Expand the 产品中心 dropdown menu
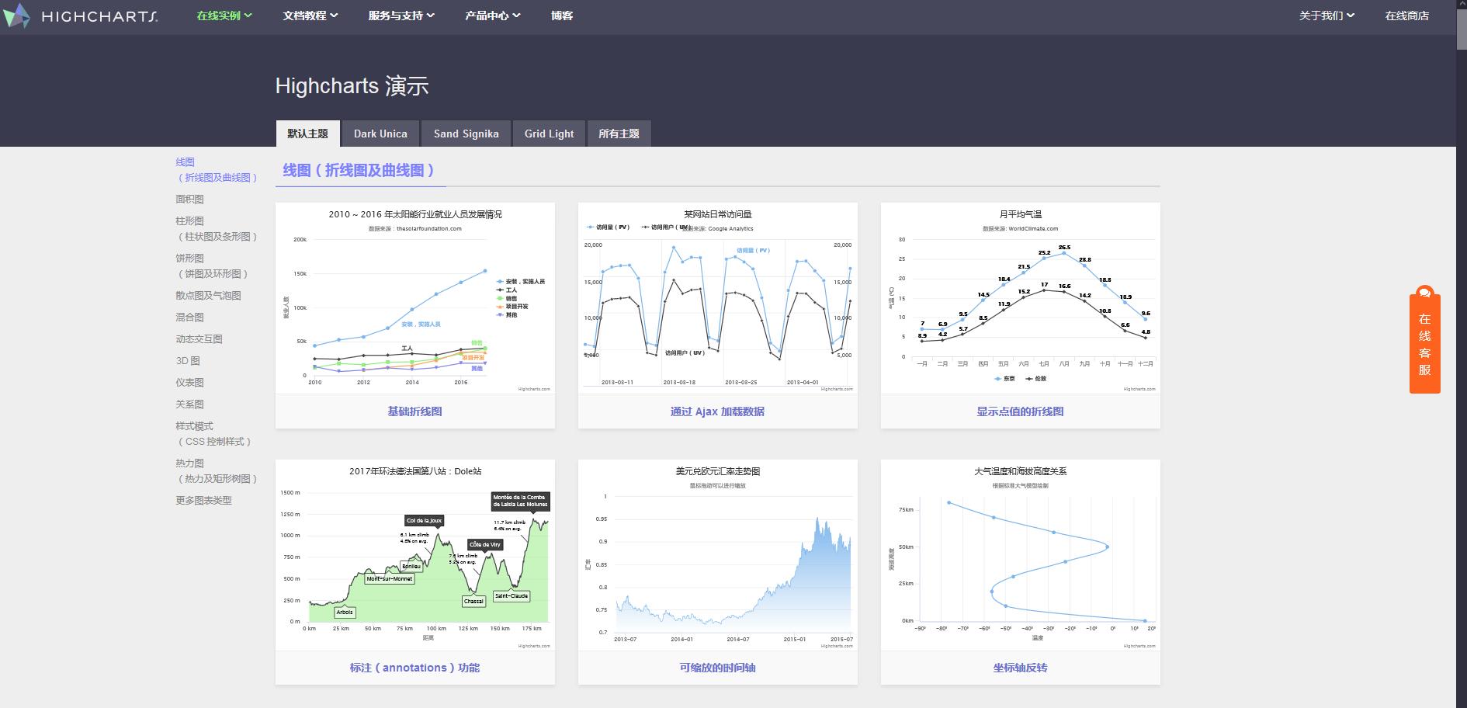This screenshot has width=1467, height=708. click(x=493, y=16)
